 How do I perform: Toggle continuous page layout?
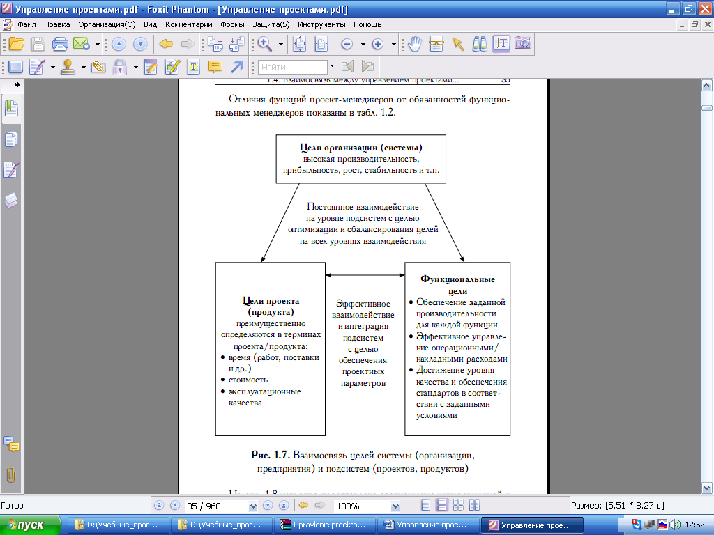(x=441, y=506)
